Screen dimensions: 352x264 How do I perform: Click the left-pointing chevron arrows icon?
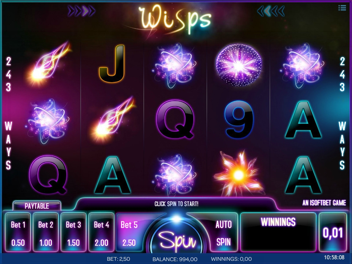pyautogui.click(x=271, y=11)
